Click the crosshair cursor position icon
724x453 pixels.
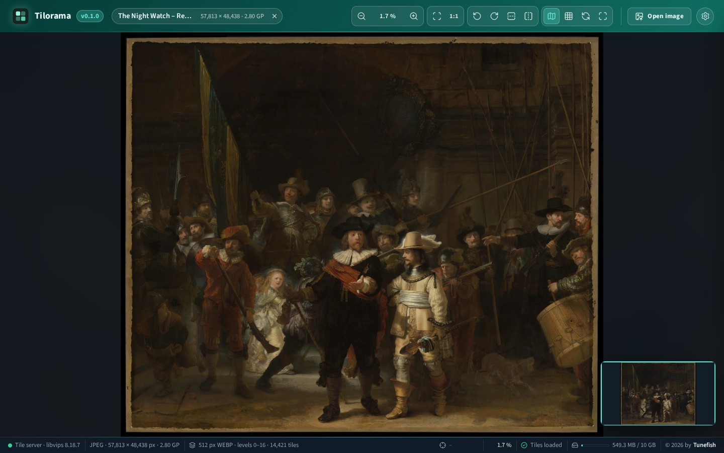pos(442,445)
